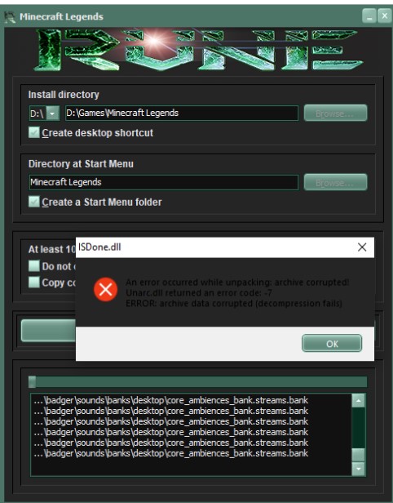Click the OK button in ISDone.dll dialog

pos(332,343)
